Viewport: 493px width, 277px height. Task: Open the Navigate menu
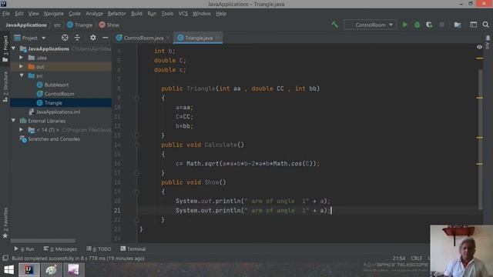tap(54, 14)
